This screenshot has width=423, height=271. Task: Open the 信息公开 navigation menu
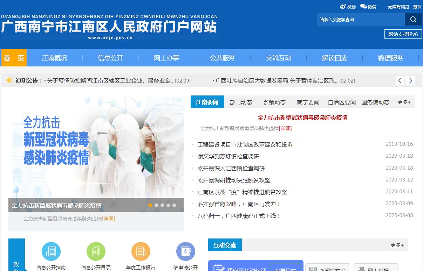click(110, 58)
